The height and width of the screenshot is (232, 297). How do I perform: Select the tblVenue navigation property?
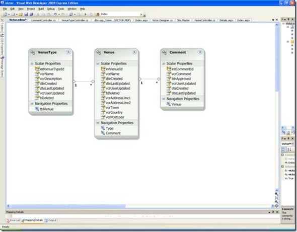point(44,109)
